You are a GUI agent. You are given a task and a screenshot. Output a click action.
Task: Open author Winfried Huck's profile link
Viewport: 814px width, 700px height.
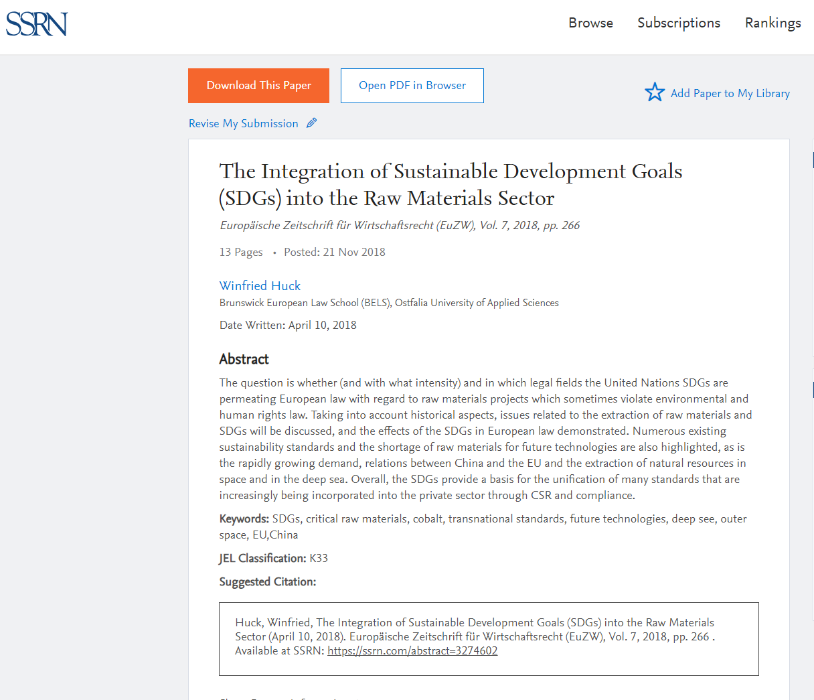click(260, 285)
